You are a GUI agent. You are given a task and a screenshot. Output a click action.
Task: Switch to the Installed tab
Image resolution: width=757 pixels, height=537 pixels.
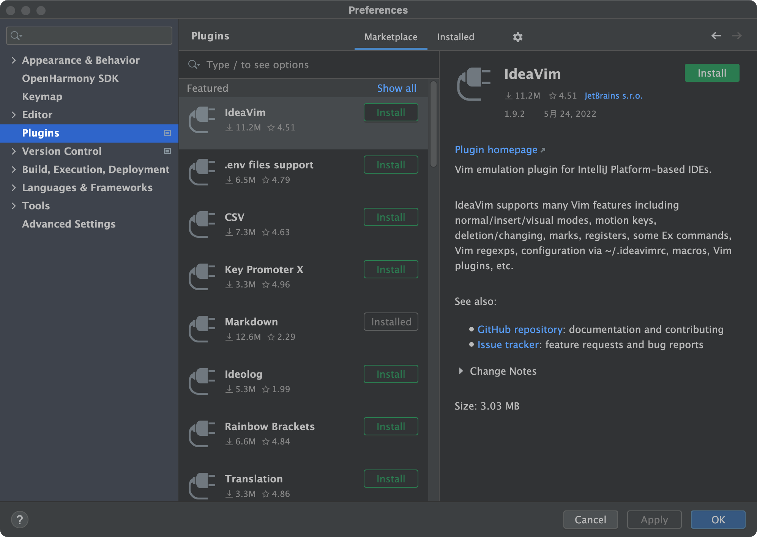456,37
